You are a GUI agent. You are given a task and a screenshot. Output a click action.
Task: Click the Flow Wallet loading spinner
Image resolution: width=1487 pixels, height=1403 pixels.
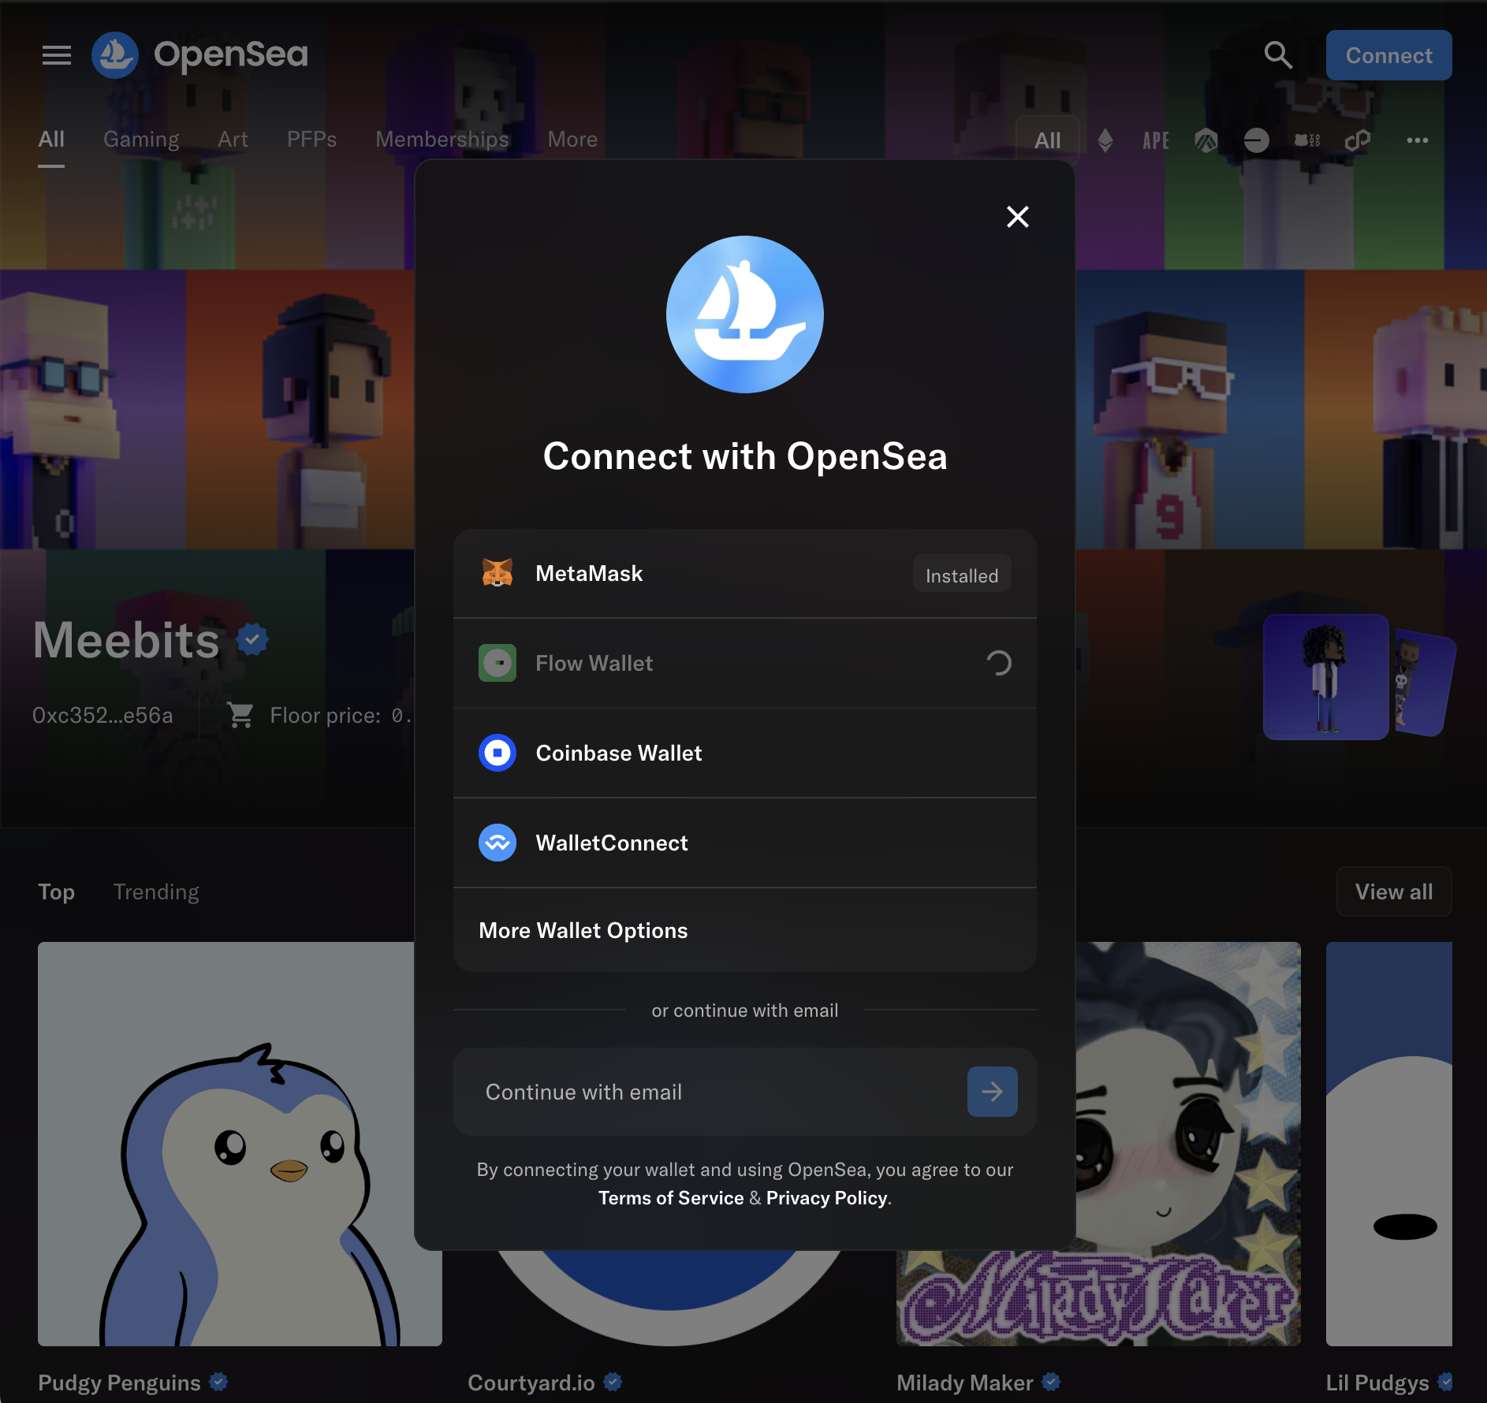pos(998,663)
